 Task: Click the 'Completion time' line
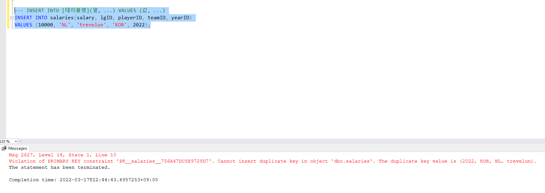tap(83, 180)
